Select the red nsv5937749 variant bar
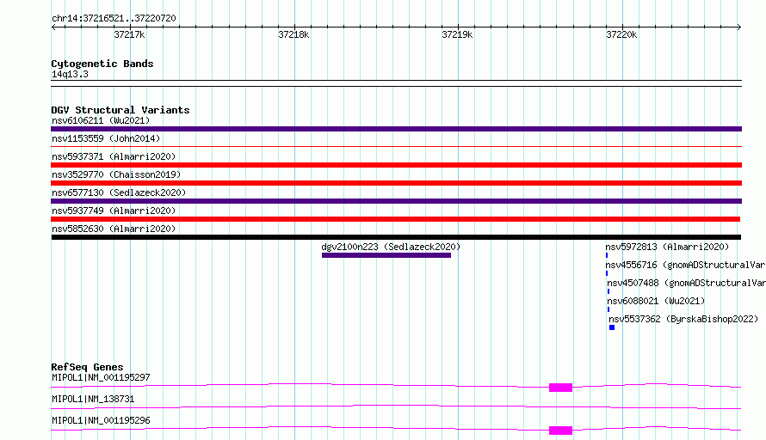Screen dimensions: 766x440 tap(396, 219)
